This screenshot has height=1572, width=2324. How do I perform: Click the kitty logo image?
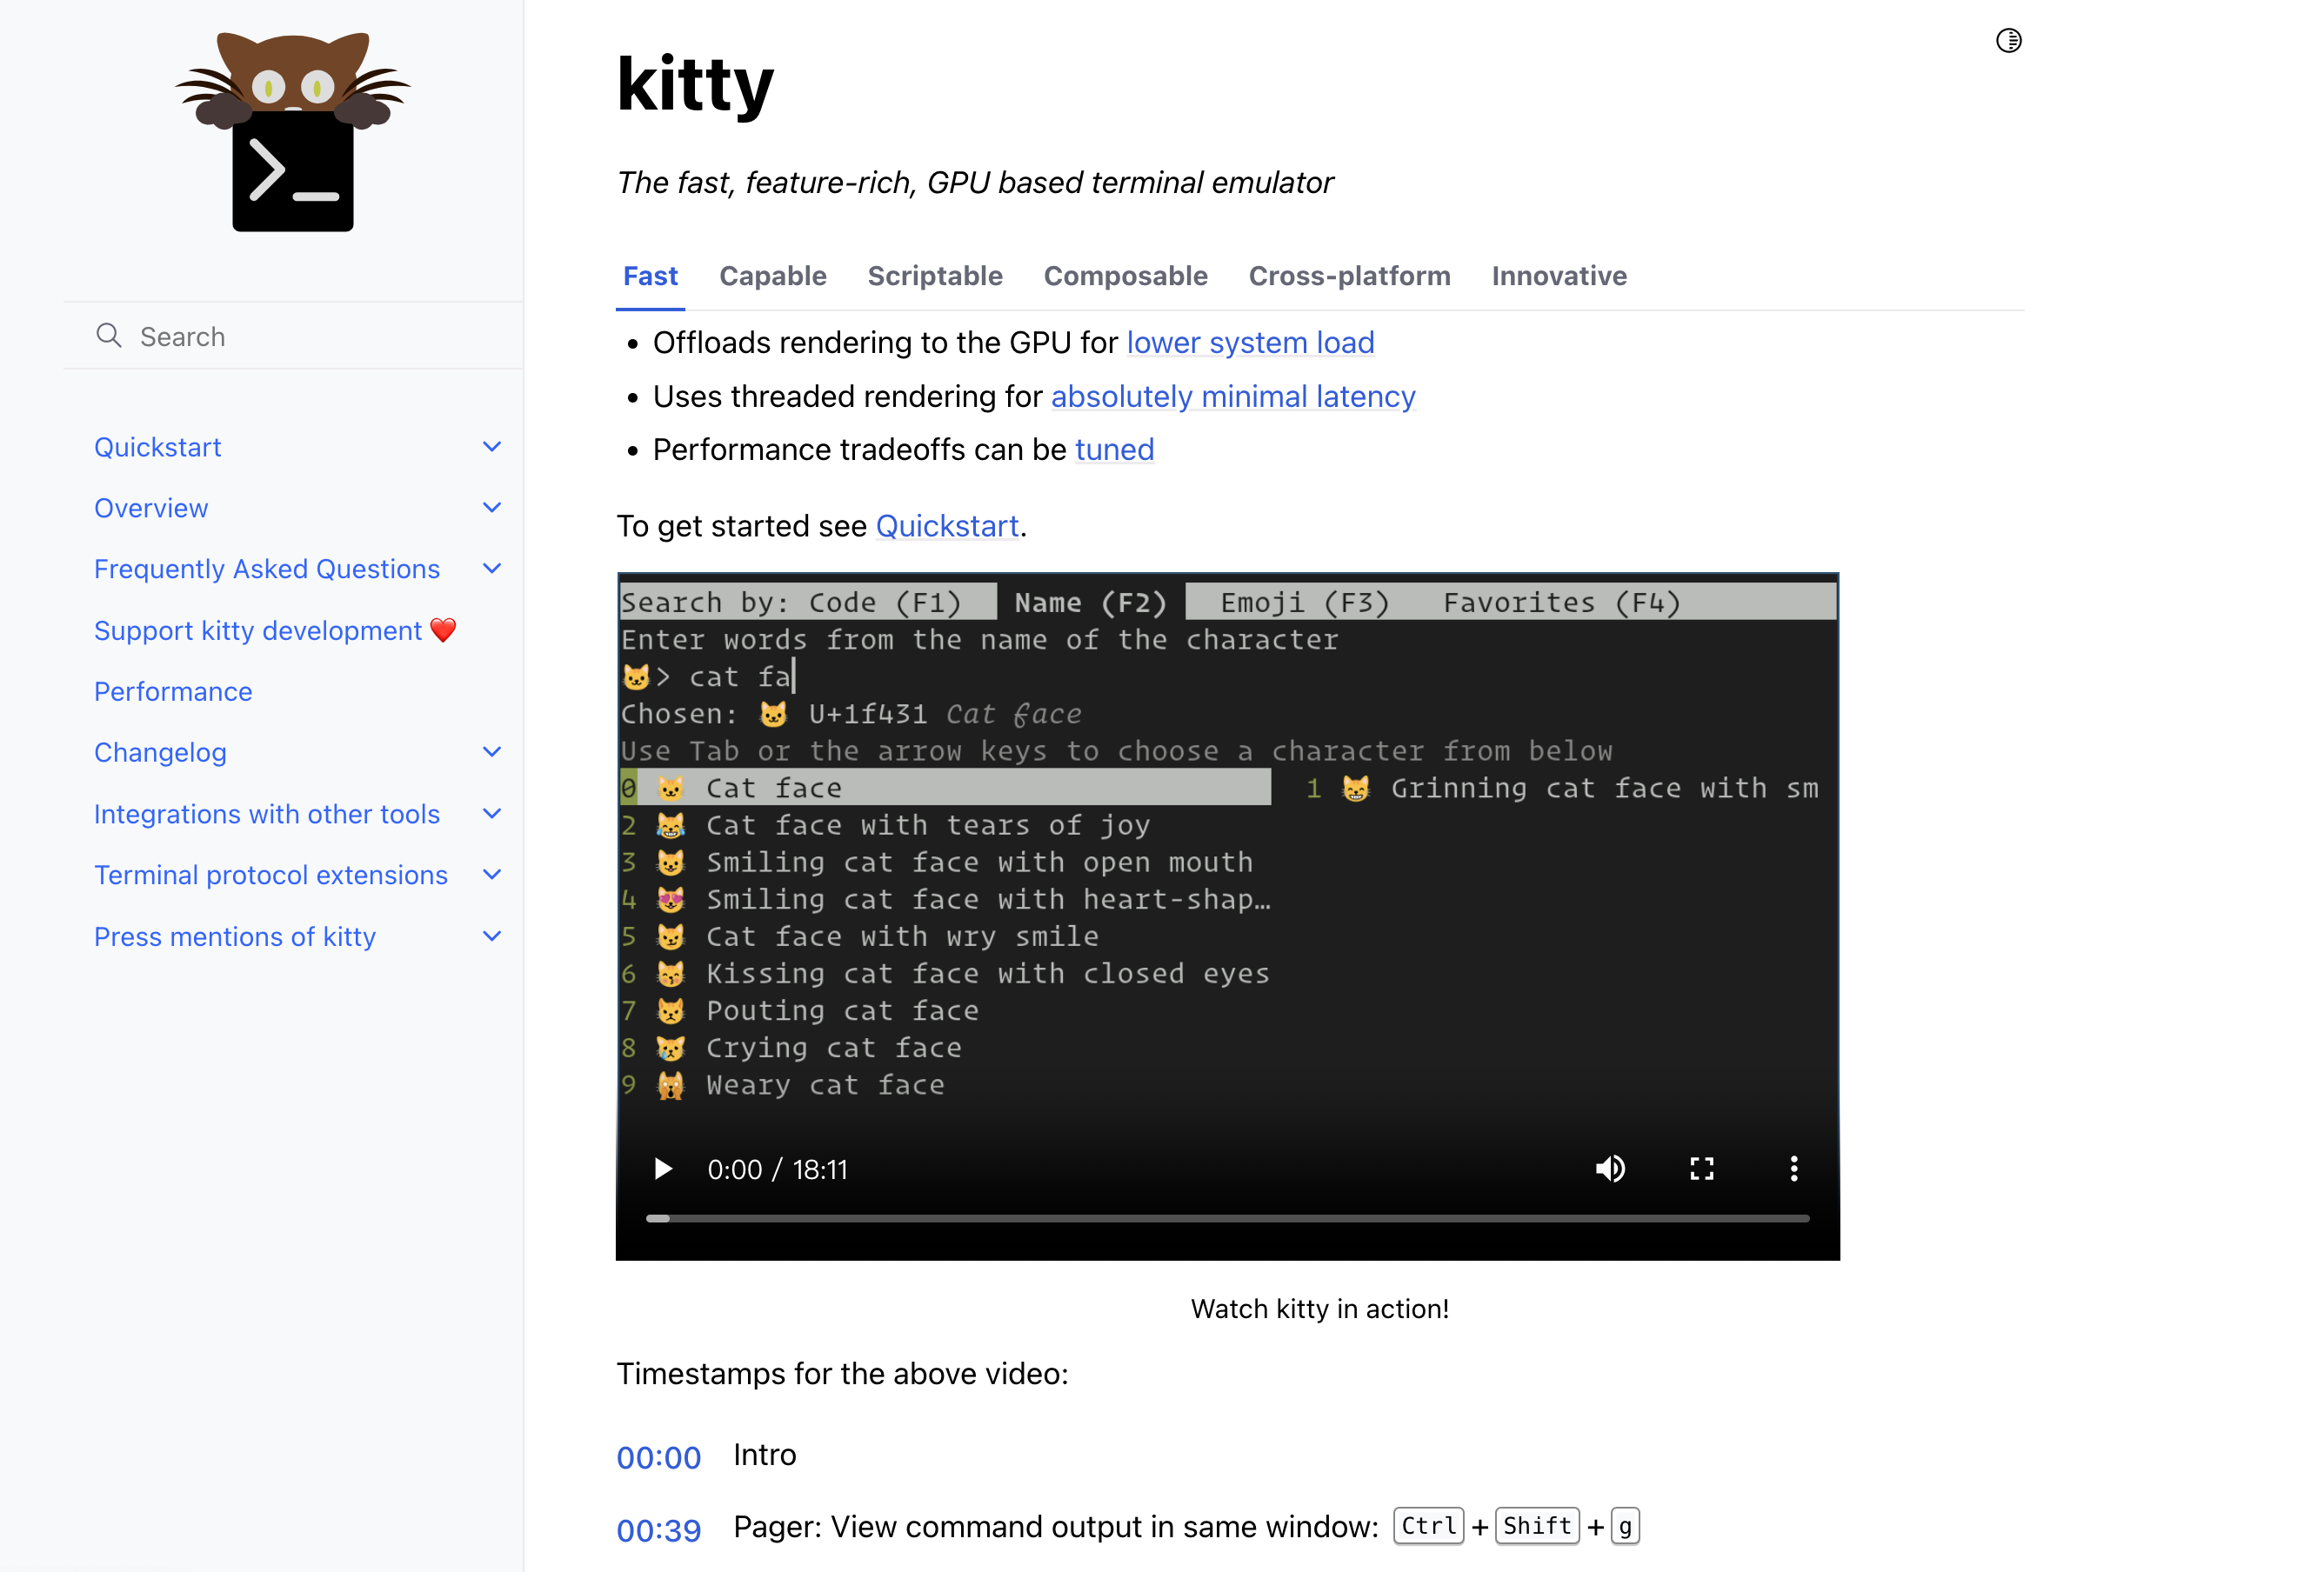point(292,137)
